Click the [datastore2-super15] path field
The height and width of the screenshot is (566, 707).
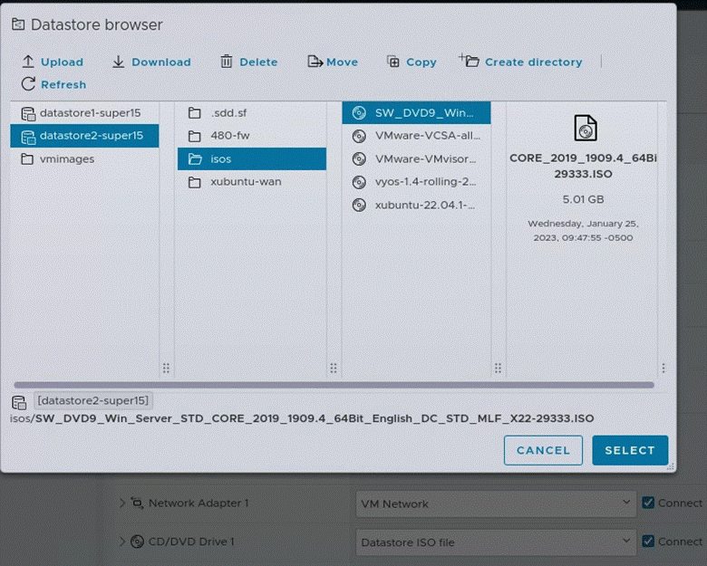[93, 400]
